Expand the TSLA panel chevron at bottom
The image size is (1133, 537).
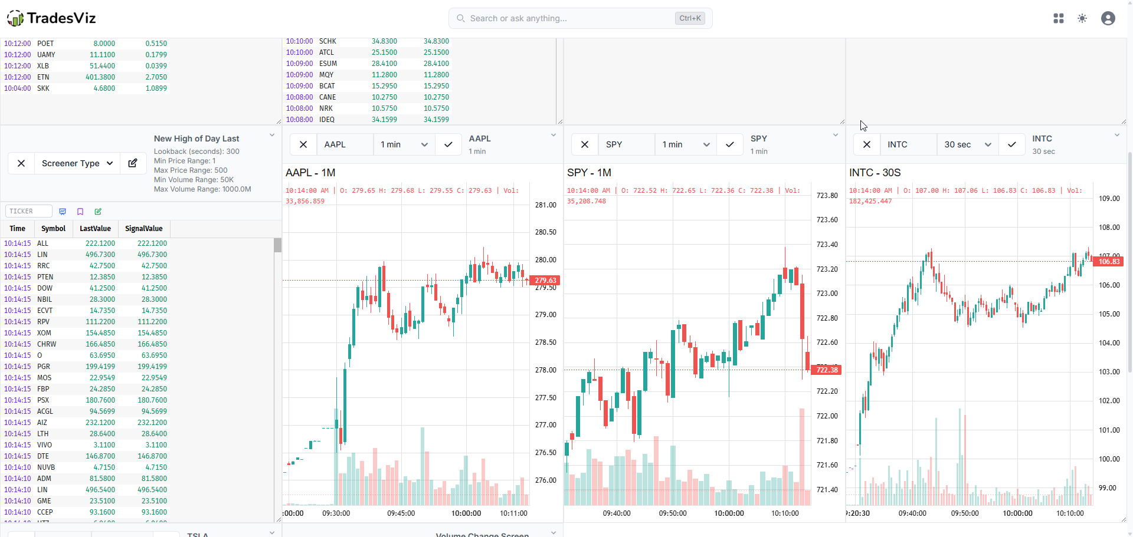tap(272, 532)
